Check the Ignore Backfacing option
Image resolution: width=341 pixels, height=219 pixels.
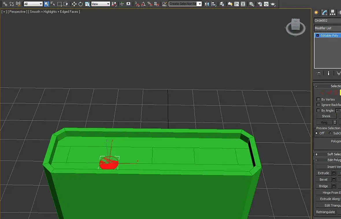pyautogui.click(x=318, y=105)
